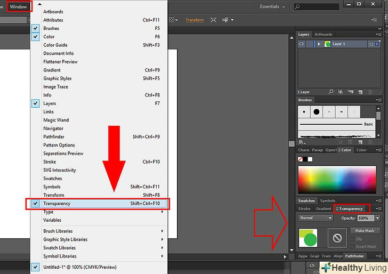Open the Brush Libraries menu icon
Screen dimensions: 388x274
click(x=302, y=142)
